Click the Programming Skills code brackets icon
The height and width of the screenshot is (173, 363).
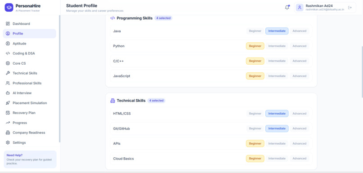pos(113,18)
